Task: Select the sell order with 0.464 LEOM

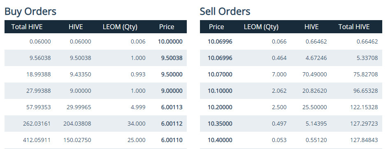Action: pyautogui.click(x=291, y=58)
